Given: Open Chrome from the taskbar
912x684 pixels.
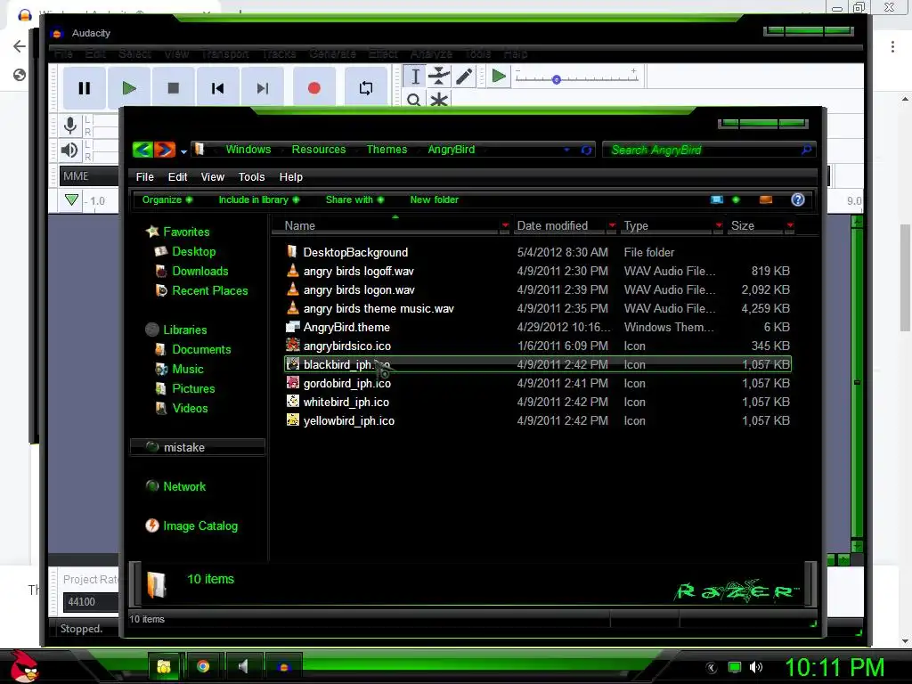Looking at the screenshot, I should tap(202, 666).
